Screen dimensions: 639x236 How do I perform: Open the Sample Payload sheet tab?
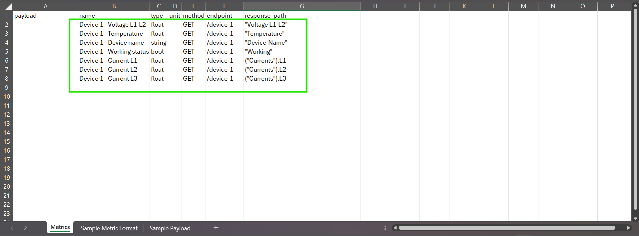pyautogui.click(x=170, y=228)
